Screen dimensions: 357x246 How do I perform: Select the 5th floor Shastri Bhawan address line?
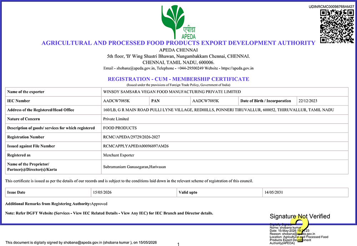(x=178, y=56)
